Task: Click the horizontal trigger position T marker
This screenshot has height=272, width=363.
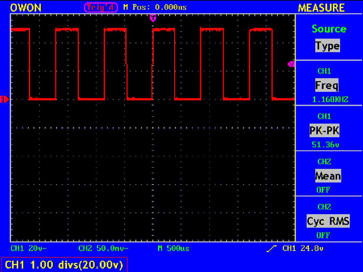Action: tap(153, 18)
